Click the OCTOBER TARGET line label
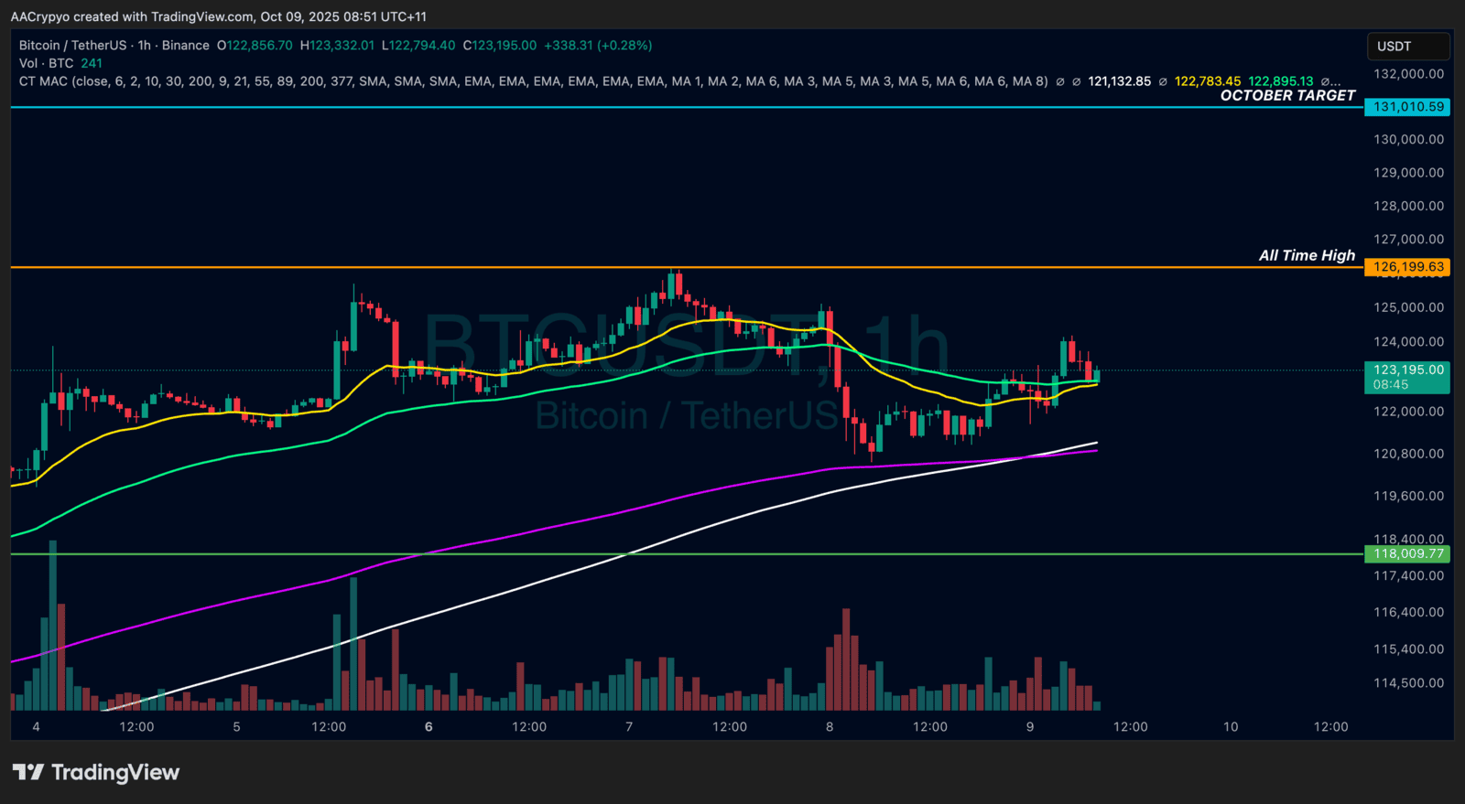The height and width of the screenshot is (804, 1465). [1287, 95]
